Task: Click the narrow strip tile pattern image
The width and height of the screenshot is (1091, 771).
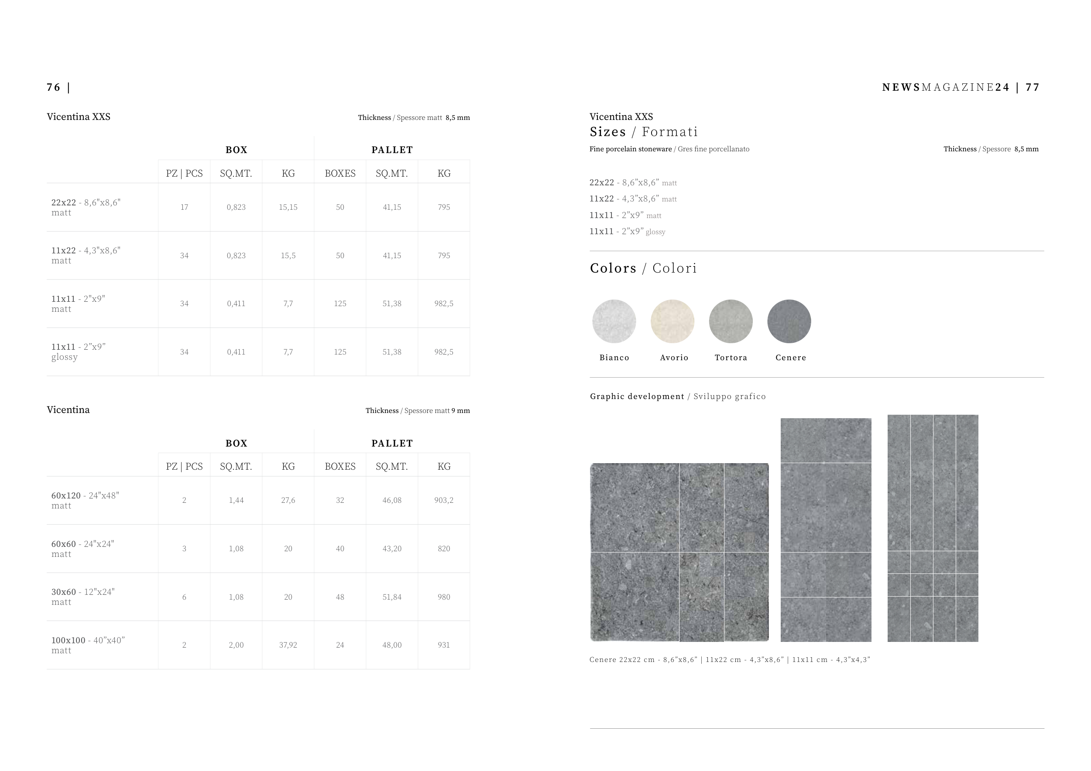Action: tap(933, 528)
